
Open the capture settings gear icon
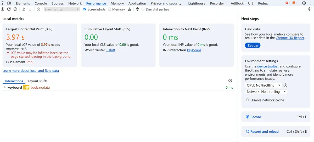click(310, 9)
